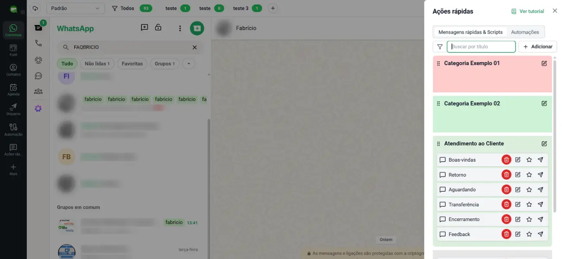562x259 pixels.
Task: Click the filter funnel icon in Ações rápidas
Action: pos(440,47)
